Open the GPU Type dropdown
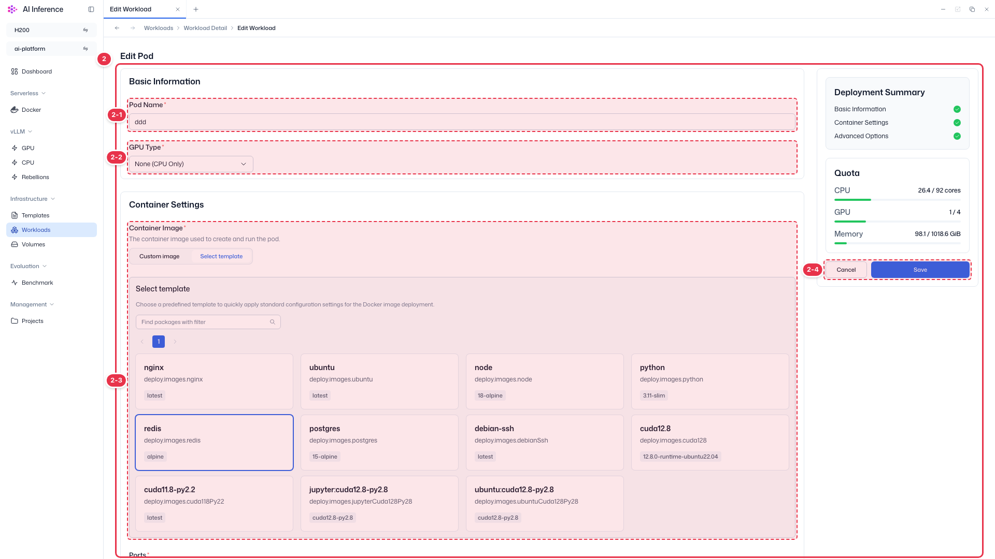This screenshot has width=995, height=559. 191,164
